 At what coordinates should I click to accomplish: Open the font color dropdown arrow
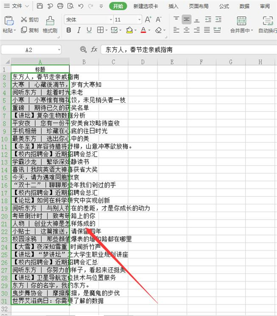(149, 30)
